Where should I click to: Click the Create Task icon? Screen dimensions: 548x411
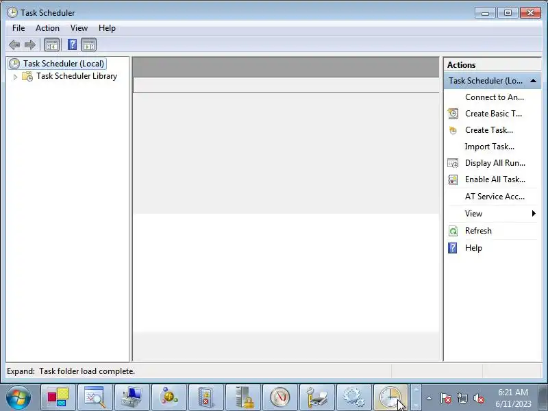coord(453,130)
